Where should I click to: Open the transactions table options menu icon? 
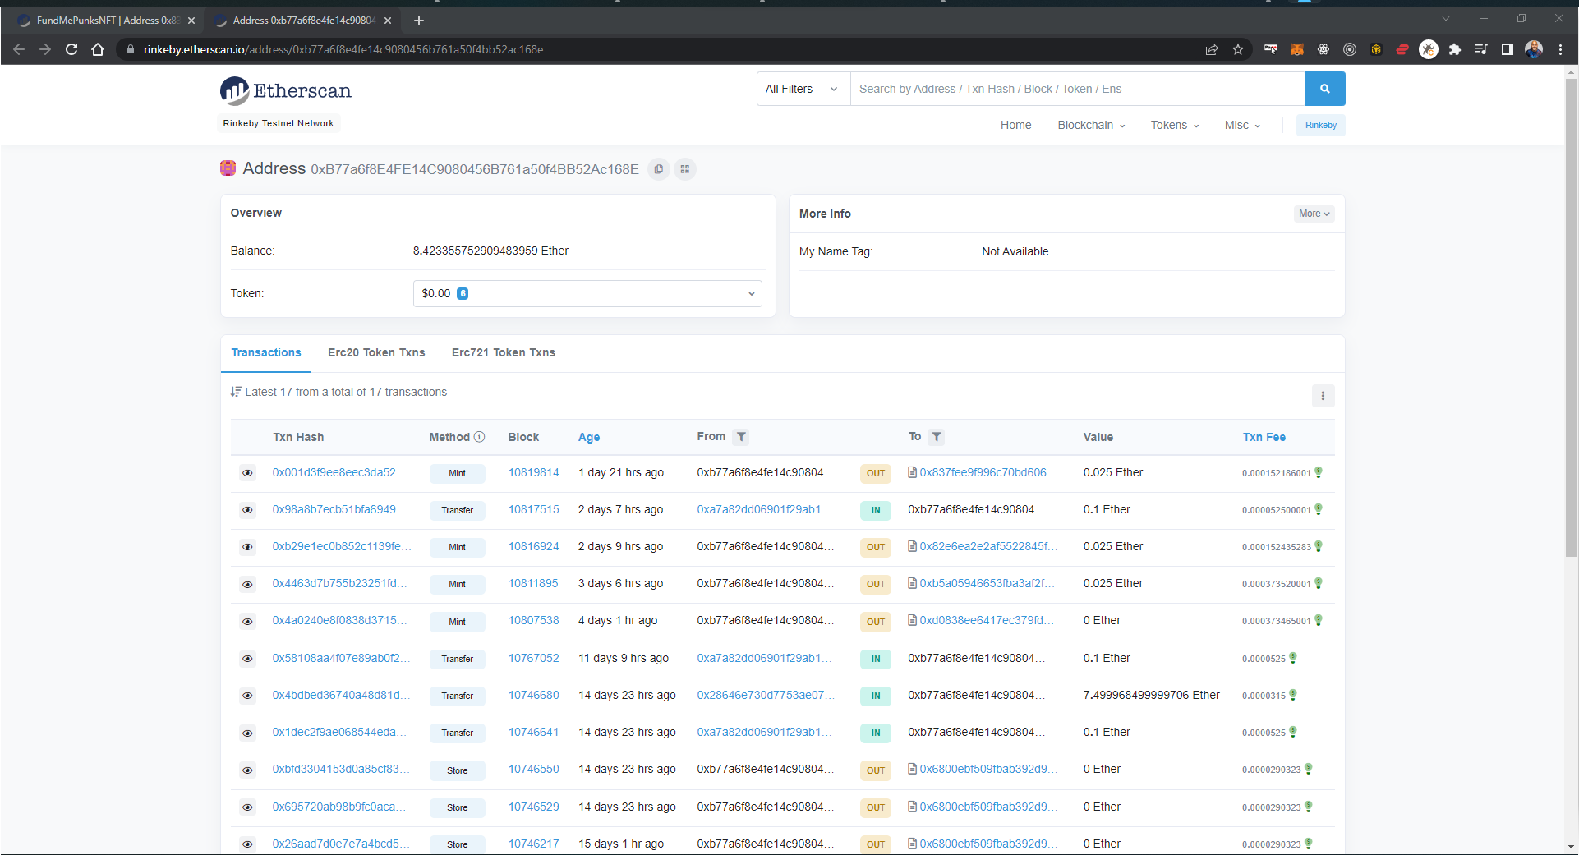tap(1323, 396)
